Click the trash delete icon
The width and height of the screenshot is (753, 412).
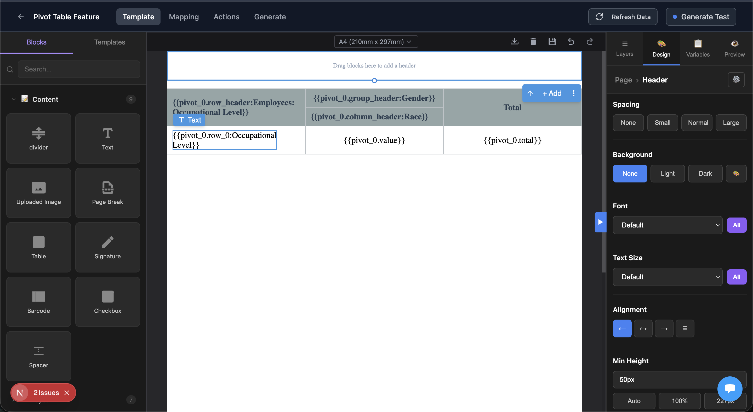click(533, 42)
